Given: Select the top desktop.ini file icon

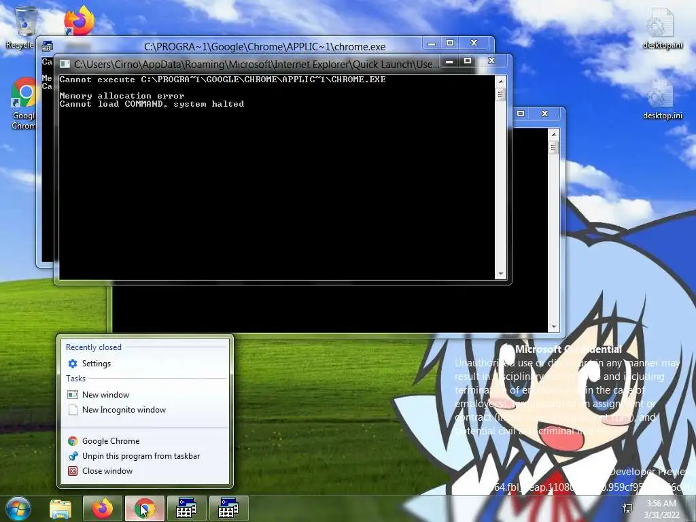Looking at the screenshot, I should pos(662,29).
